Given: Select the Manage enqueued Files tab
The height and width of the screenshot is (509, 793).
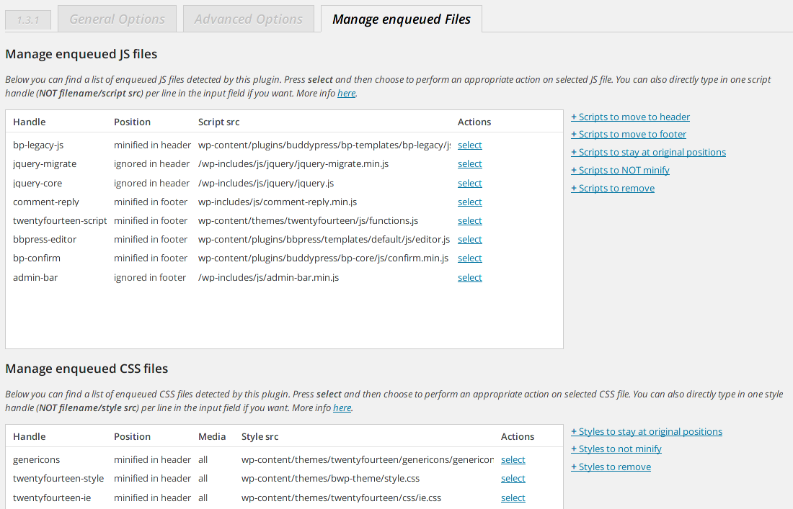Looking at the screenshot, I should coord(401,19).
